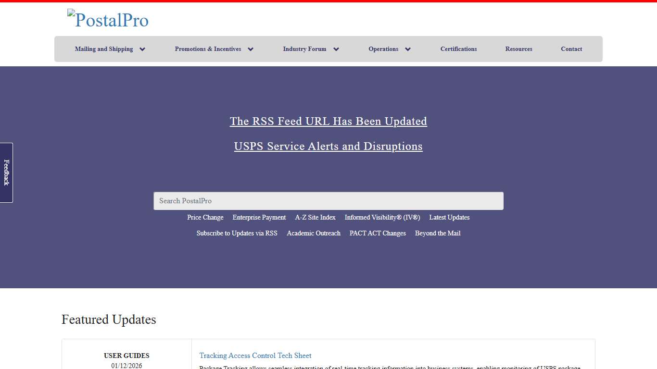Click The RSS Feed URL Has Been Updated
The image size is (657, 369).
coord(328,121)
